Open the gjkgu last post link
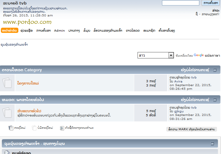Viewport: 221px width, 154px height. 179,111
